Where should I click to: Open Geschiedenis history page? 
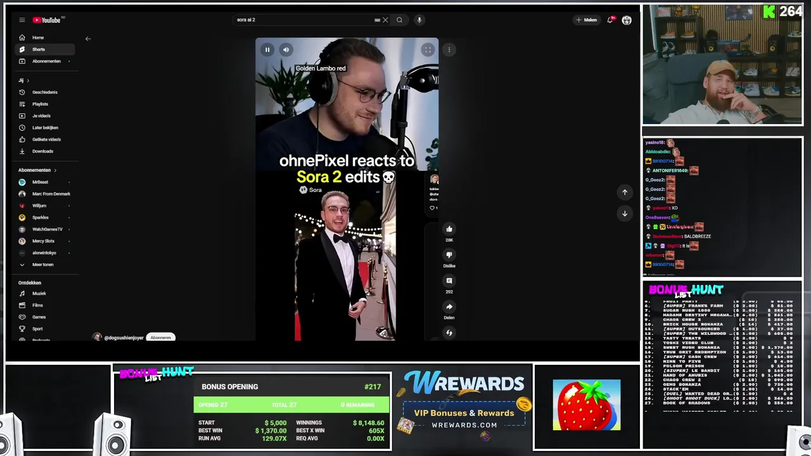pyautogui.click(x=44, y=92)
